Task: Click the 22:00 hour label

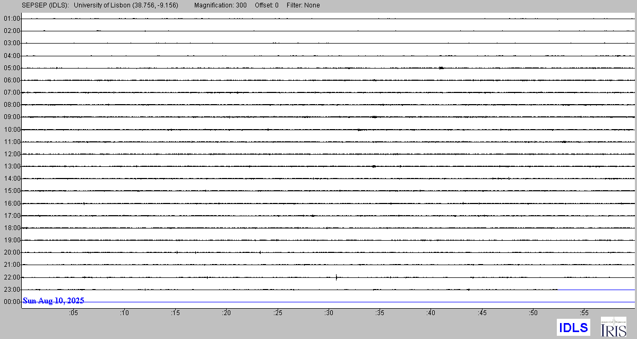Action: coord(12,277)
